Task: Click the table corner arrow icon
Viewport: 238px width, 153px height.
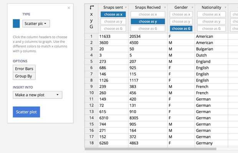Action: point(91,7)
